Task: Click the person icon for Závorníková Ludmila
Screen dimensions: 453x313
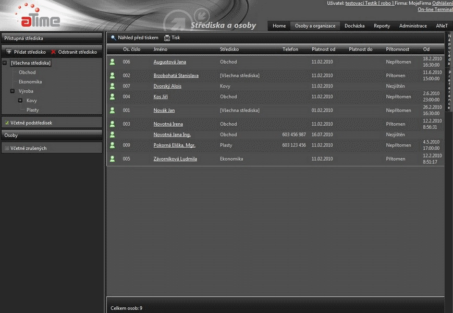Action: pos(113,159)
